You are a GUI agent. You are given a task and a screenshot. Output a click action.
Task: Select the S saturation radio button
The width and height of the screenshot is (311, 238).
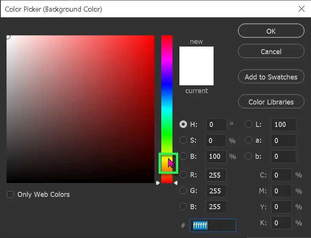[183, 140]
